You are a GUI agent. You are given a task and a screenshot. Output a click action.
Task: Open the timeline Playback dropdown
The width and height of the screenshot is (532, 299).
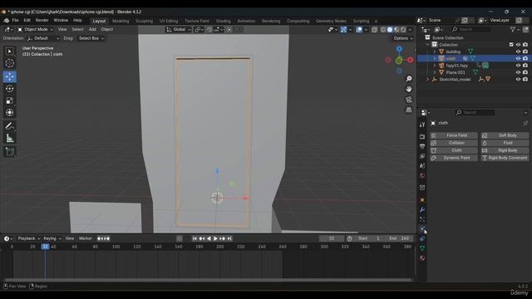point(28,238)
